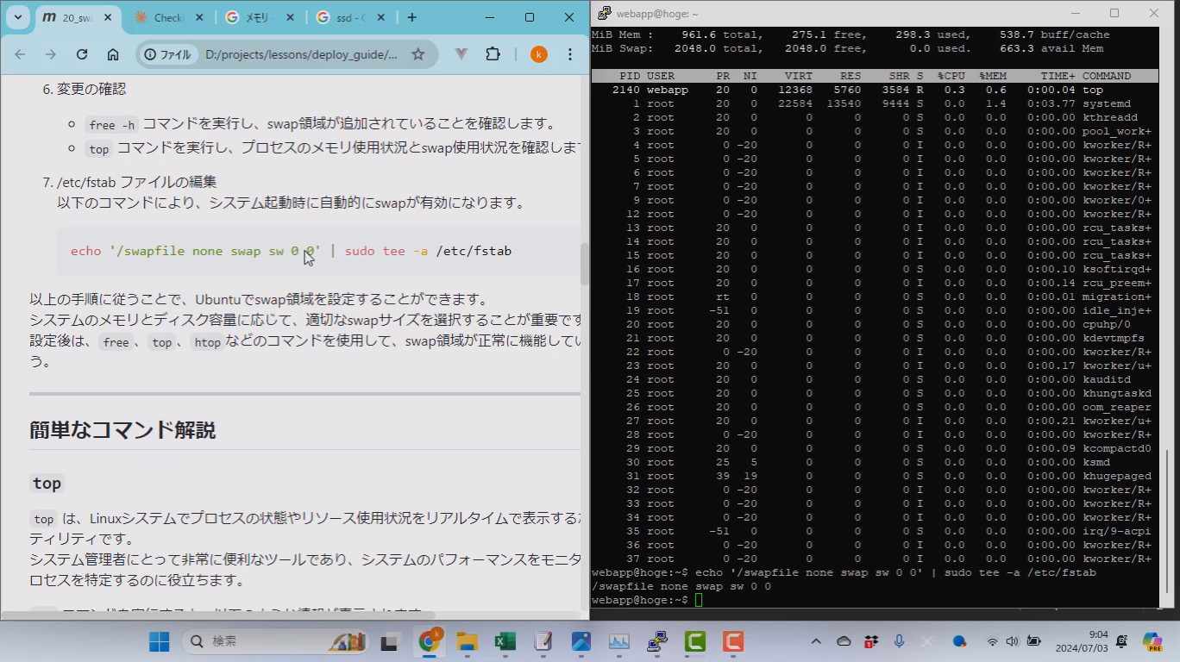Bookmark this page with the star icon
This screenshot has width=1180, height=662.
tap(418, 54)
